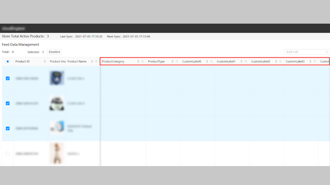The image size is (330, 185).
Task: Click the Last Sync timestamp 17:10:32
Action: (89, 36)
